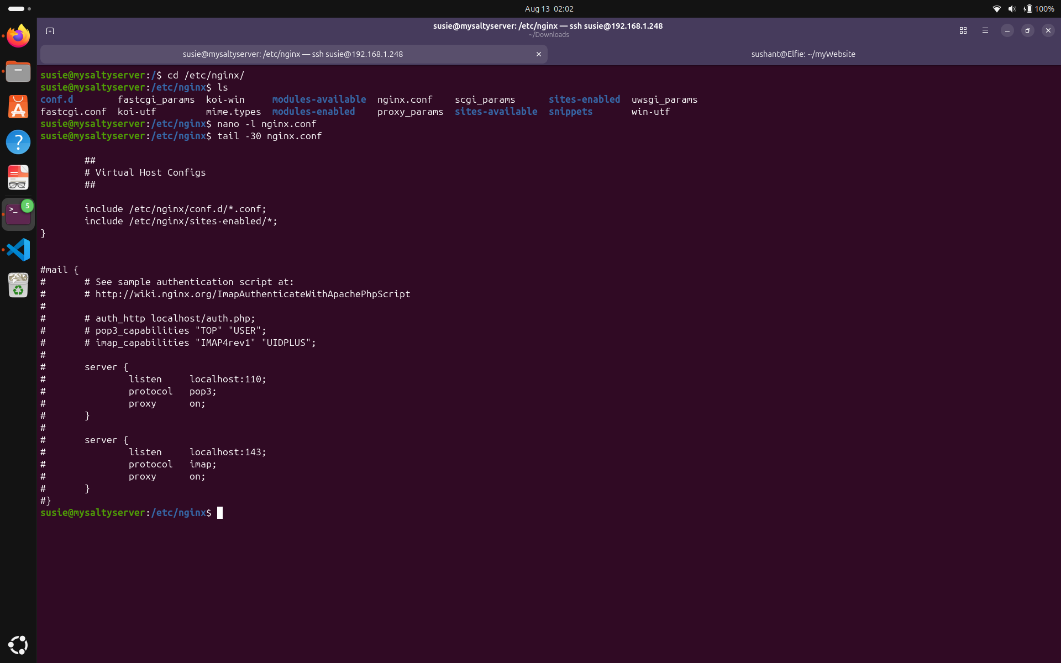Click mime.types in ls output
The image size is (1061, 663).
pos(233,112)
